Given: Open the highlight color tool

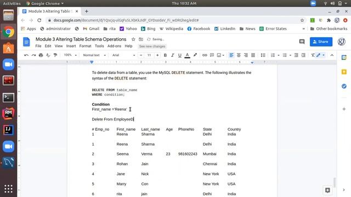Looking at the screenshot, I should coord(195,55).
